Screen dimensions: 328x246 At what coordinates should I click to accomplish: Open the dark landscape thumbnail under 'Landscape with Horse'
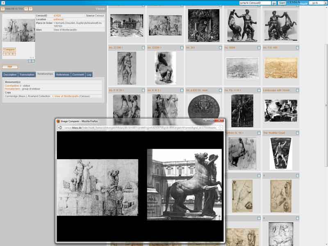point(281,111)
